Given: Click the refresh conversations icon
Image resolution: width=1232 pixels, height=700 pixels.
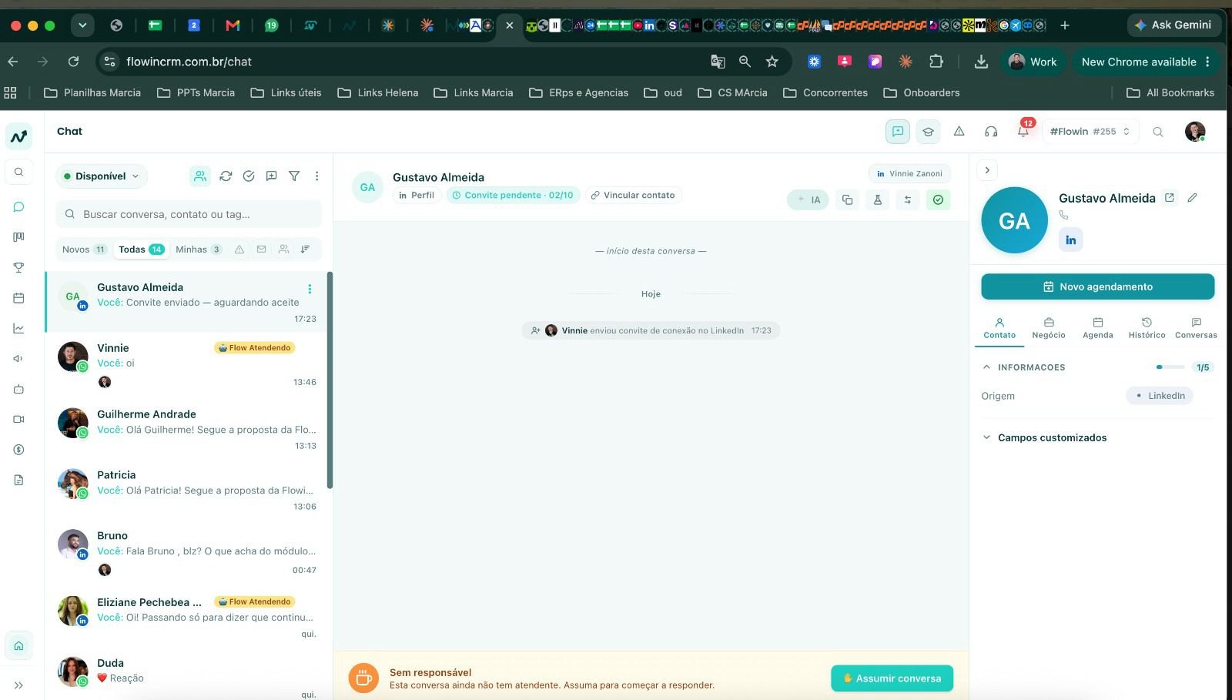Looking at the screenshot, I should pyautogui.click(x=226, y=176).
